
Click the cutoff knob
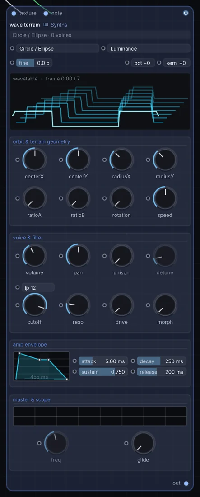(35, 305)
